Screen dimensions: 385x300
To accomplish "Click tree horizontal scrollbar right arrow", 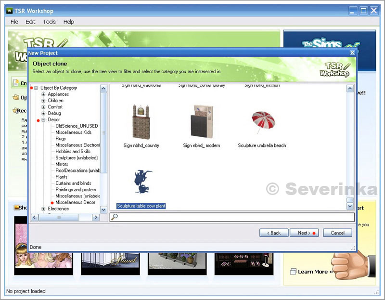I will pyautogui.click(x=96, y=218).
